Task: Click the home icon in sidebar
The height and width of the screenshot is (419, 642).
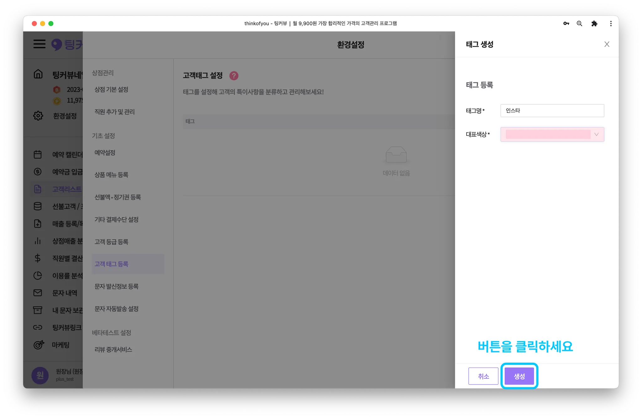Action: tap(38, 74)
